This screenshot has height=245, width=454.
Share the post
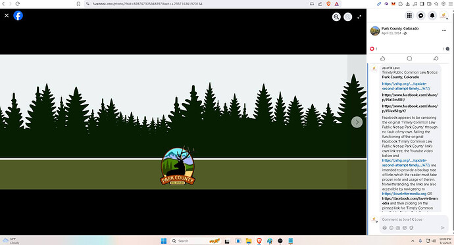(x=436, y=58)
